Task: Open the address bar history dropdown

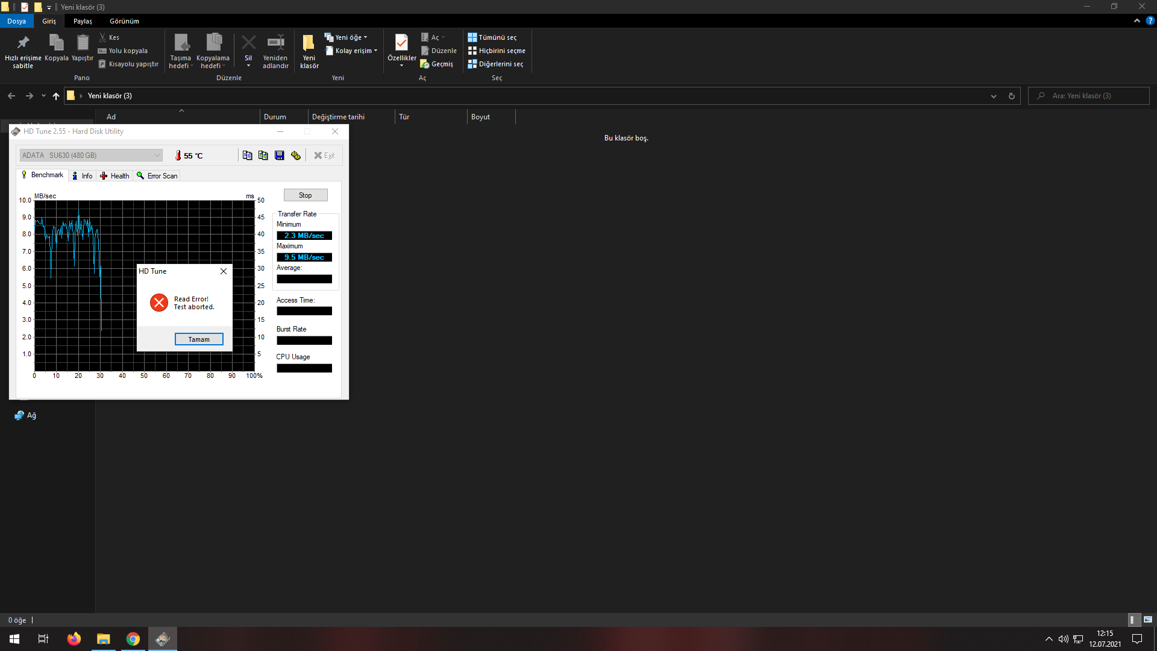Action: click(x=994, y=96)
